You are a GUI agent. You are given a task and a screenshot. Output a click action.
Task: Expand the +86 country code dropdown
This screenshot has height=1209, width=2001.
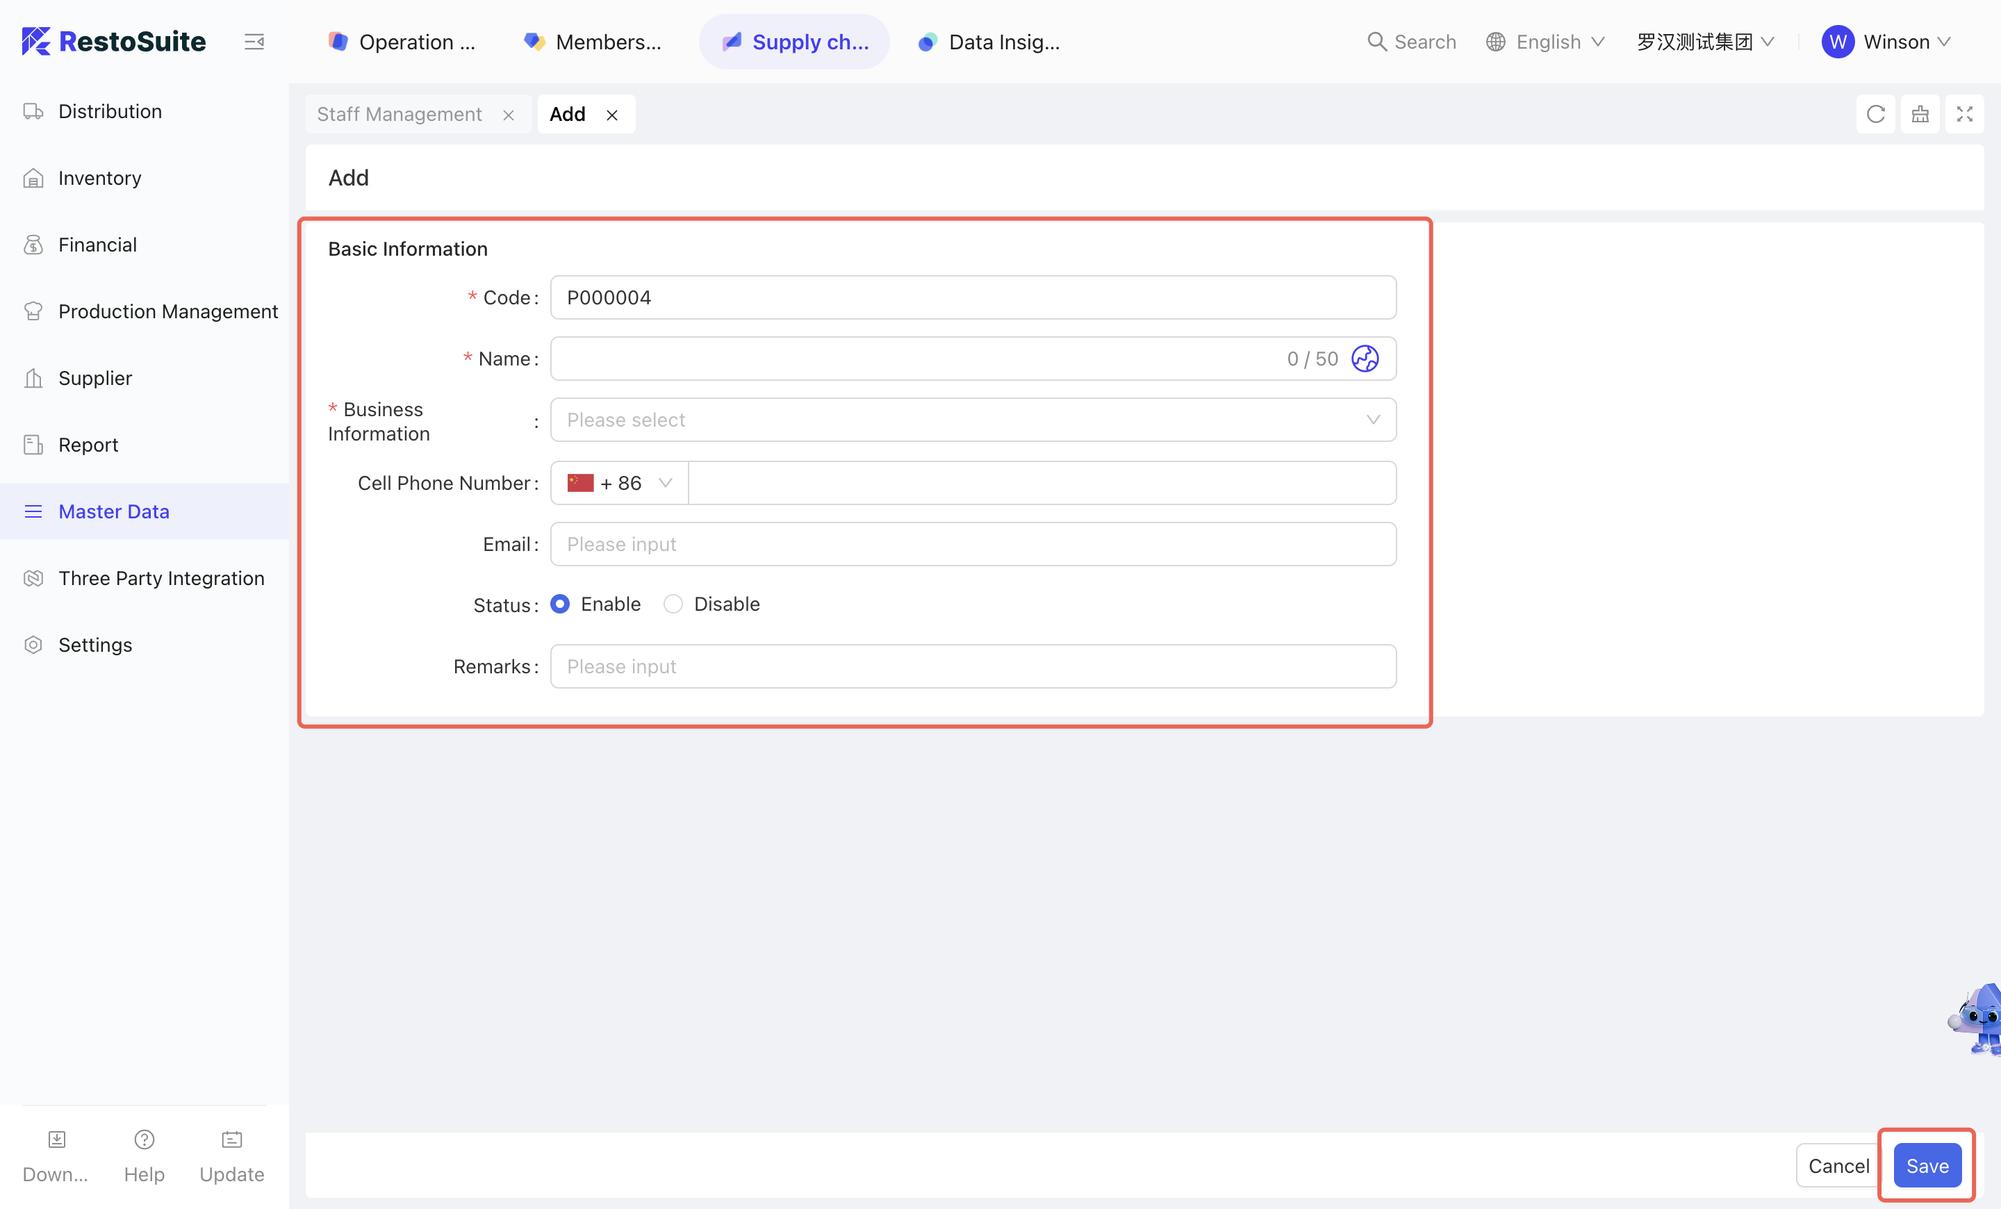(x=620, y=483)
